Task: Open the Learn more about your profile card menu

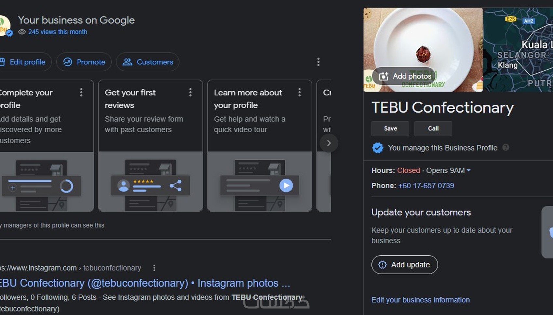Action: 299,93
